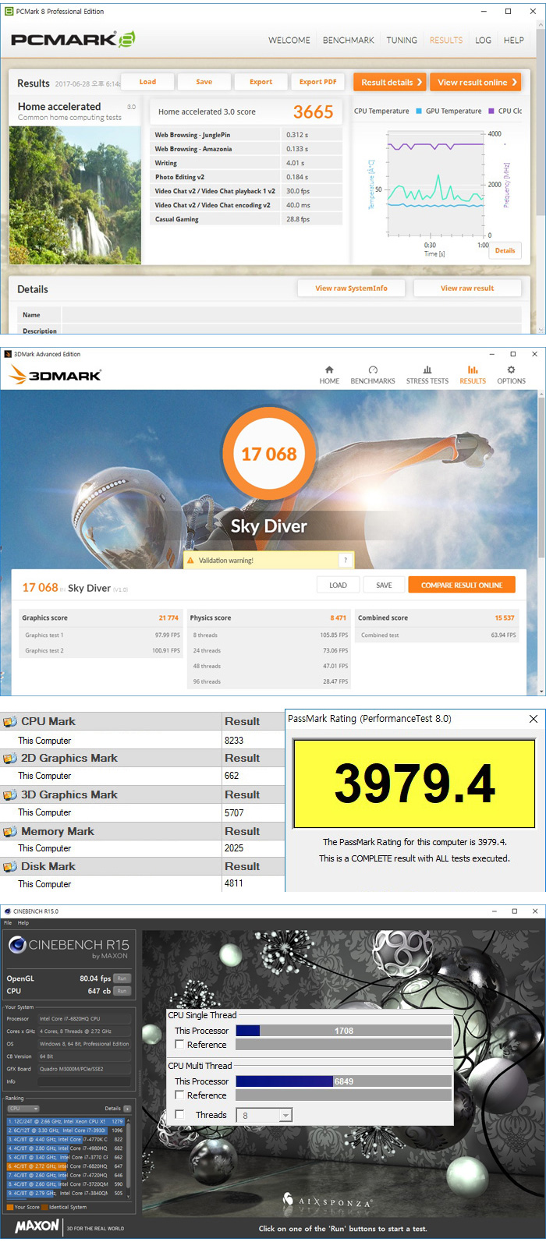The height and width of the screenshot is (1242, 546).
Task: Click SAVE button in 3DMark
Action: click(x=384, y=585)
